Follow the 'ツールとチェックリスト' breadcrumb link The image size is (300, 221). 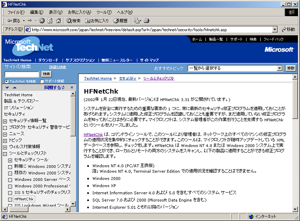click(x=158, y=78)
